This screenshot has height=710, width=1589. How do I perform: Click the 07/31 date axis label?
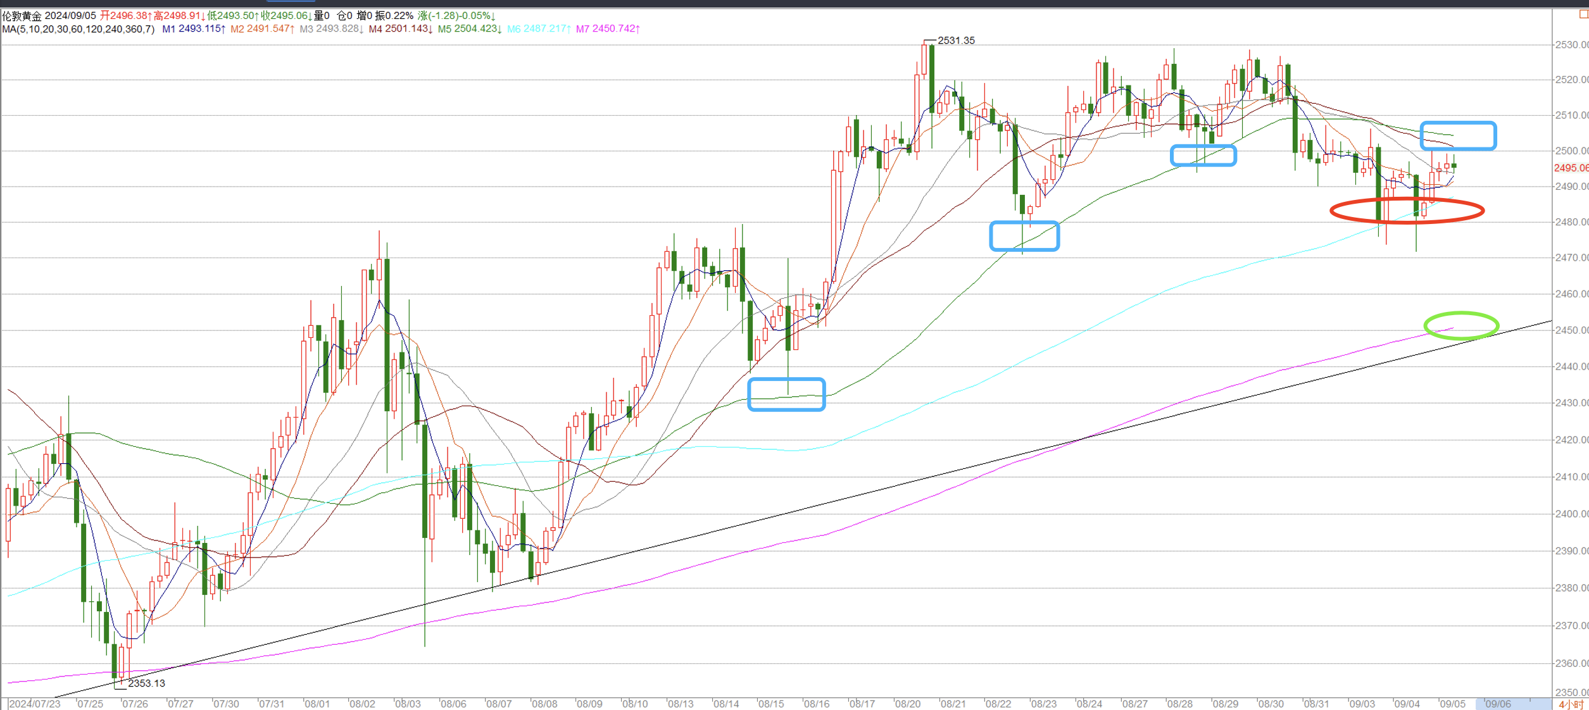point(271,704)
